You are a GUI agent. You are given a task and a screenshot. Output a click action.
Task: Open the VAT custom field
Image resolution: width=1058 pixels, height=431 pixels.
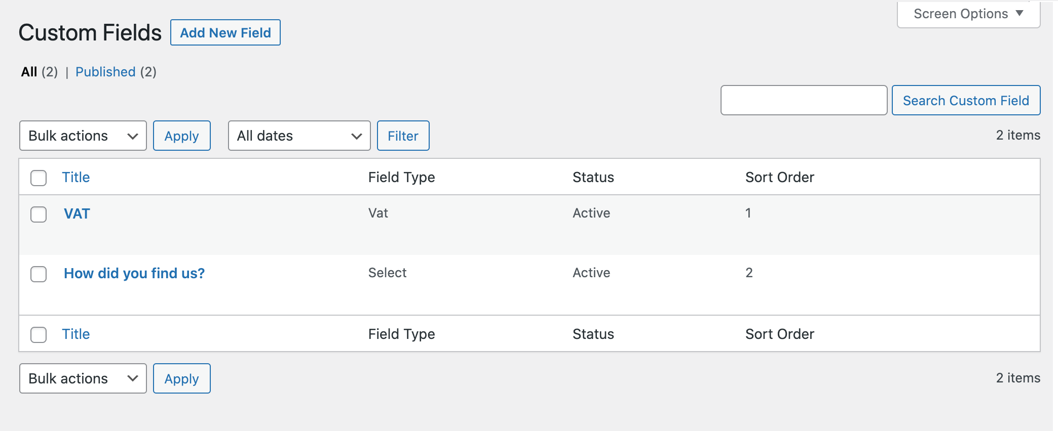tap(77, 213)
